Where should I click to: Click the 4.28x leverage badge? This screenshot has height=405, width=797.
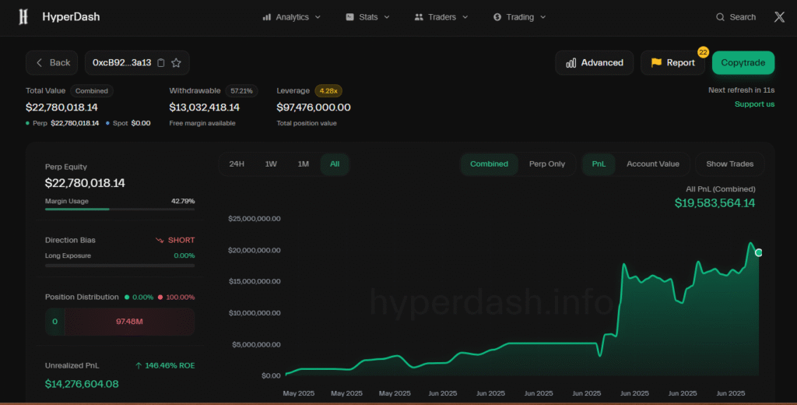328,91
